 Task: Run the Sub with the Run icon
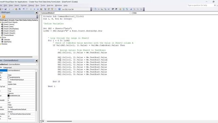point(31,9)
